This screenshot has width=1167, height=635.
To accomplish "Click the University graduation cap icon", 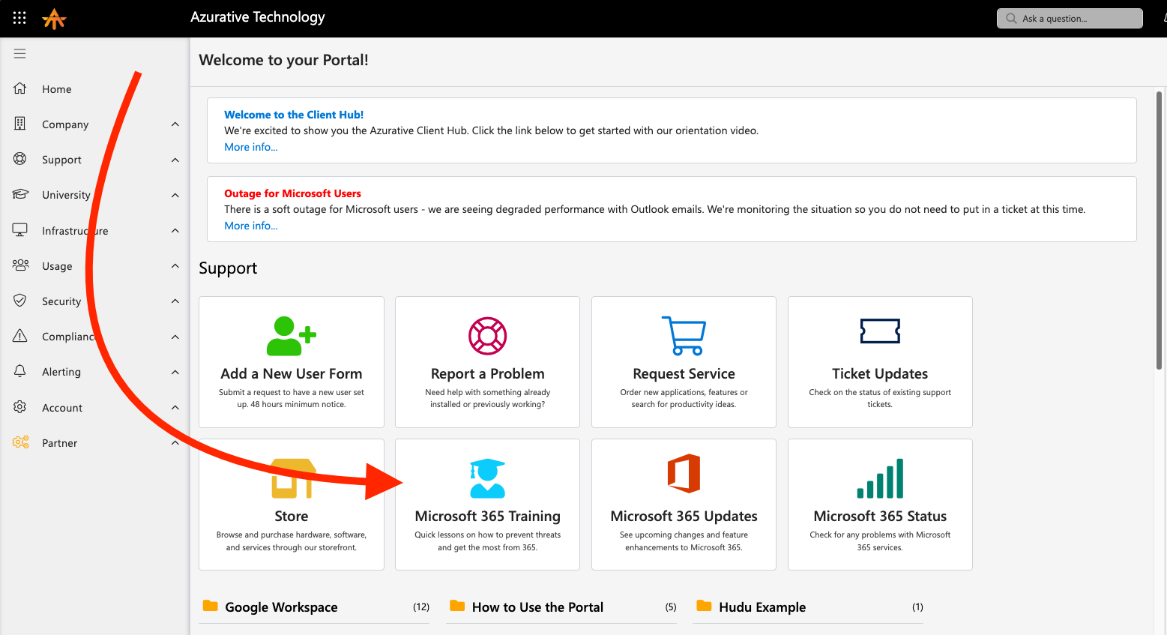I will [x=20, y=194].
